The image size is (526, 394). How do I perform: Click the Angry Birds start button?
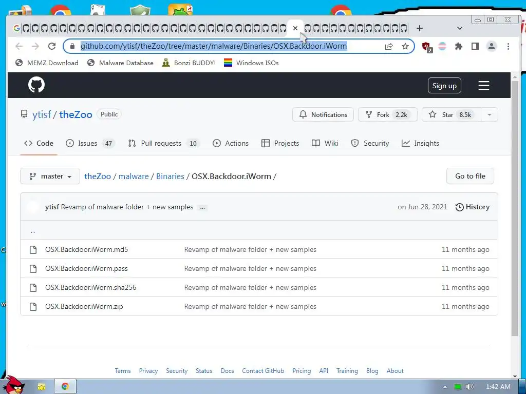click(x=14, y=385)
